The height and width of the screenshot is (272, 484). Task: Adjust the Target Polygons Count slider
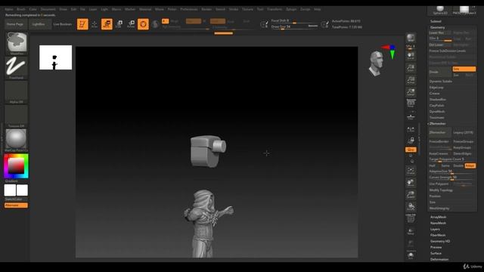point(452,159)
